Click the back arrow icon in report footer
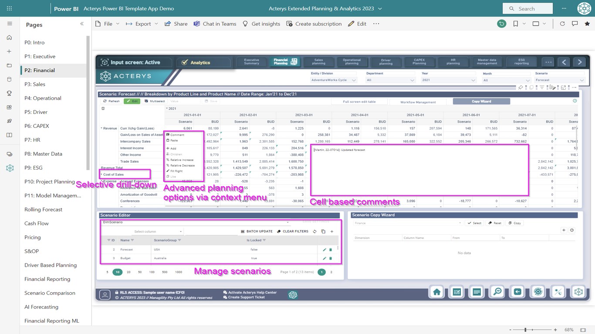This screenshot has width=595, height=334. (517, 292)
